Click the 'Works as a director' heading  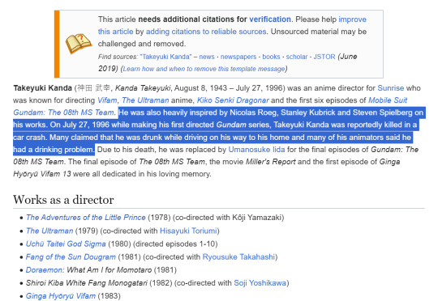pyautogui.click(x=63, y=200)
